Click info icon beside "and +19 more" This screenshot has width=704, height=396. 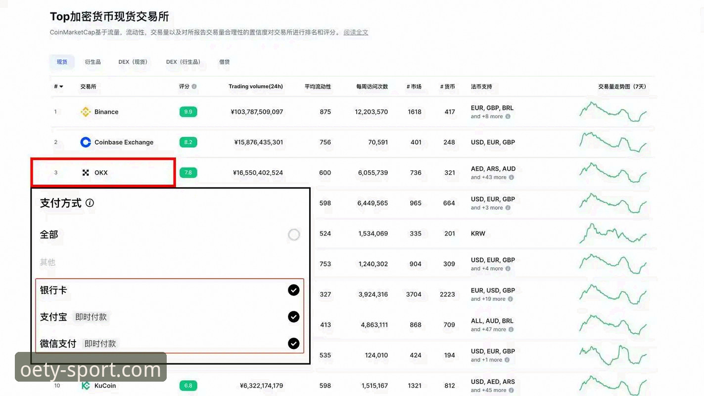coord(511,299)
